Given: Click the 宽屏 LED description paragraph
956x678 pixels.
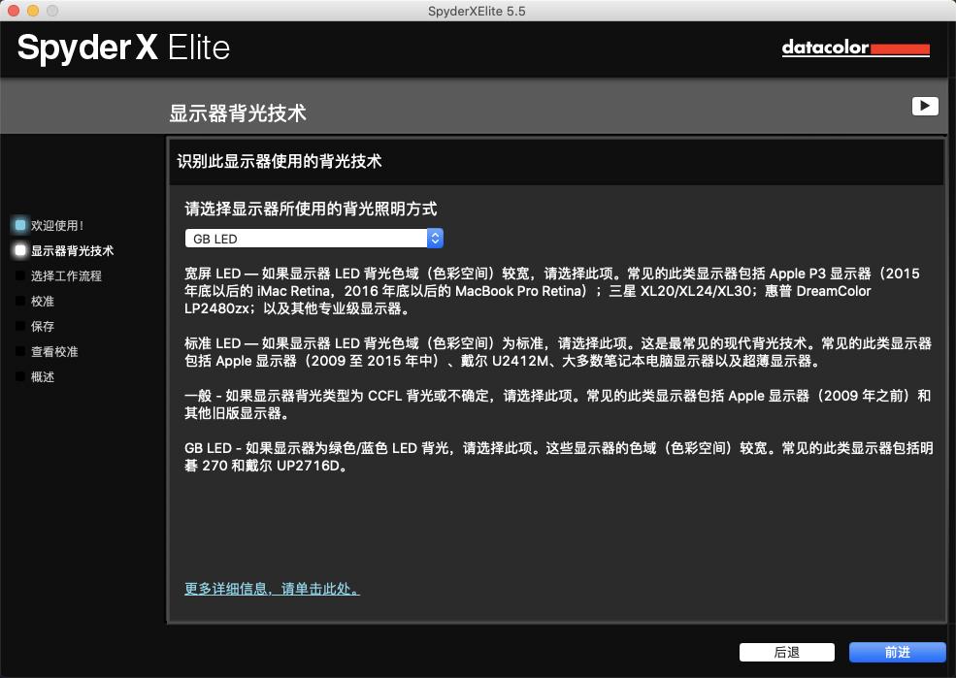Looking at the screenshot, I should click(x=552, y=291).
